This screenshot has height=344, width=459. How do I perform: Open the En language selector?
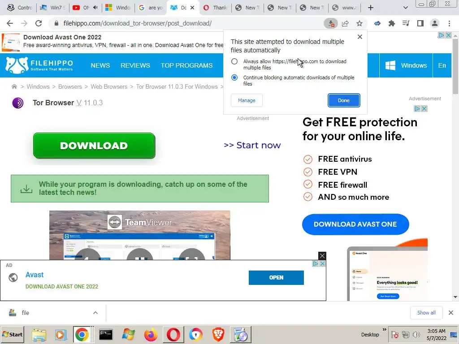tap(442, 65)
